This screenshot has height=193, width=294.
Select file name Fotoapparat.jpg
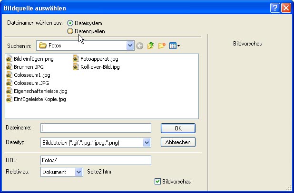(99, 59)
